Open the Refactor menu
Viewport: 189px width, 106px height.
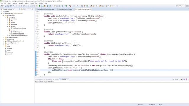[x=15, y=3]
